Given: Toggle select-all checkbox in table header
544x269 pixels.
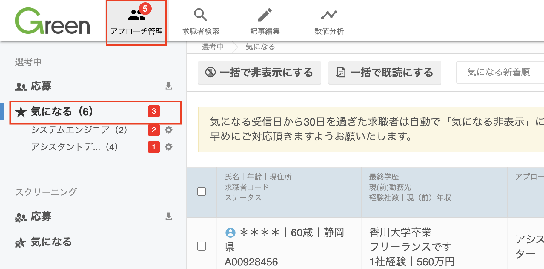Looking at the screenshot, I should 202,191.
